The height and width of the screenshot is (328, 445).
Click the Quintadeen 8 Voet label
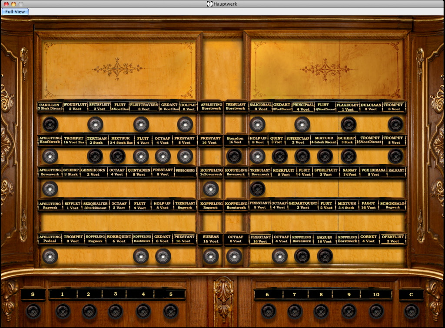(139, 172)
